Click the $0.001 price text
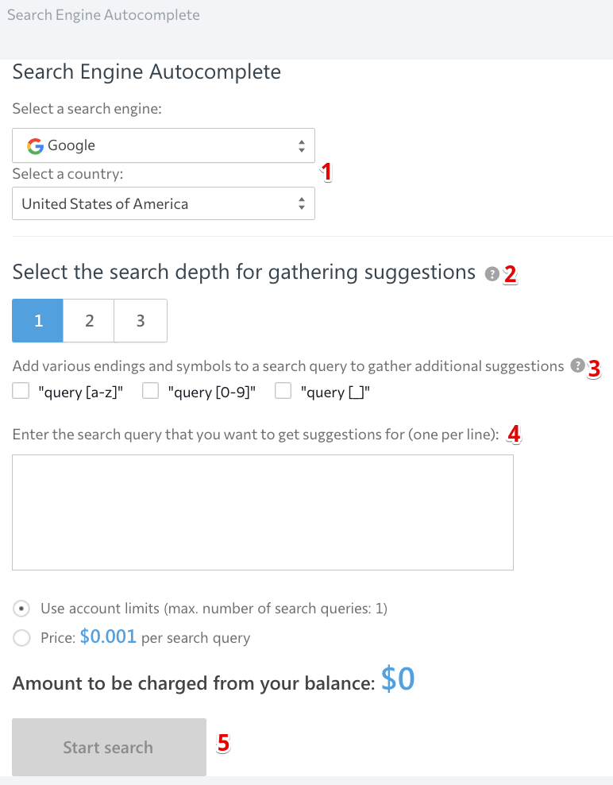This screenshot has height=785, width=613. coord(108,636)
